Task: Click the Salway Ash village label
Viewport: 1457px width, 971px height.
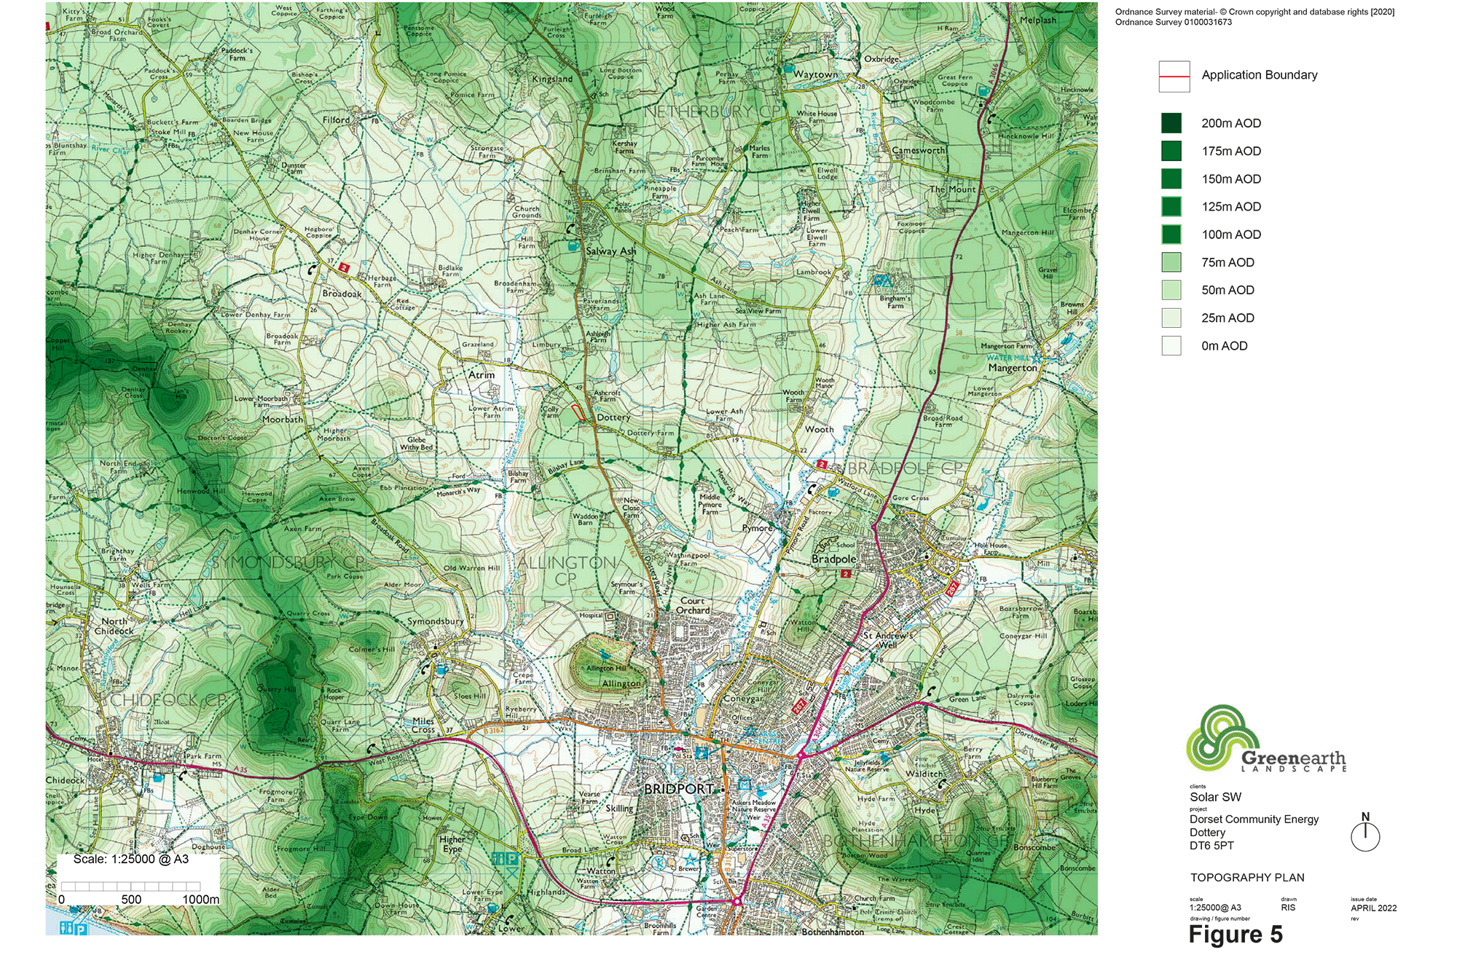Action: (610, 251)
